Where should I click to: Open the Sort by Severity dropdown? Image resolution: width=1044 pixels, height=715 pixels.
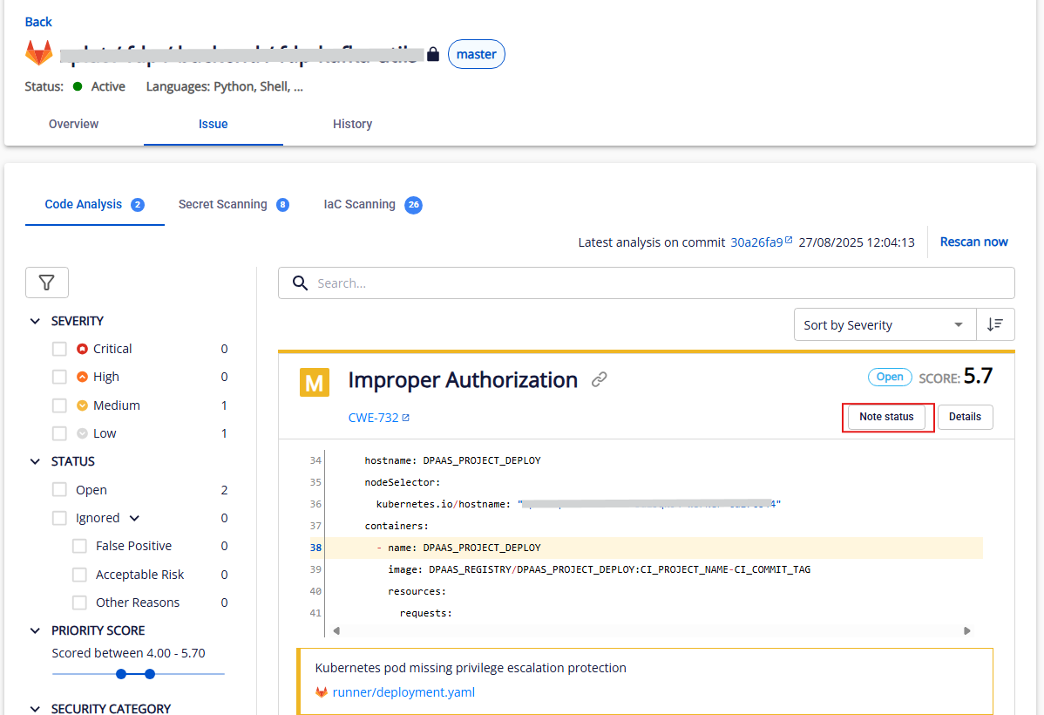point(884,324)
